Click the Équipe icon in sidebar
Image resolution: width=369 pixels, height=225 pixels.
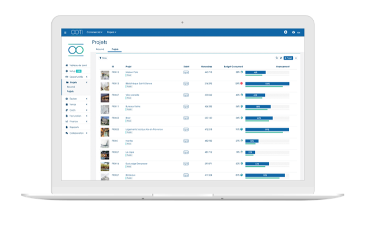[67, 98]
